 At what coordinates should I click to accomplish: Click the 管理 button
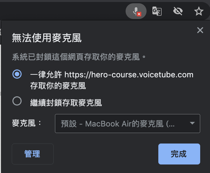(x=33, y=154)
